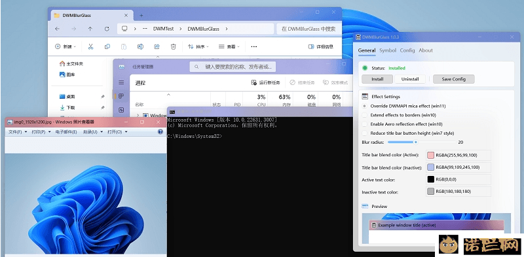Pick the active title bar blend color swatch
524x257 pixels.
pyautogui.click(x=431, y=155)
